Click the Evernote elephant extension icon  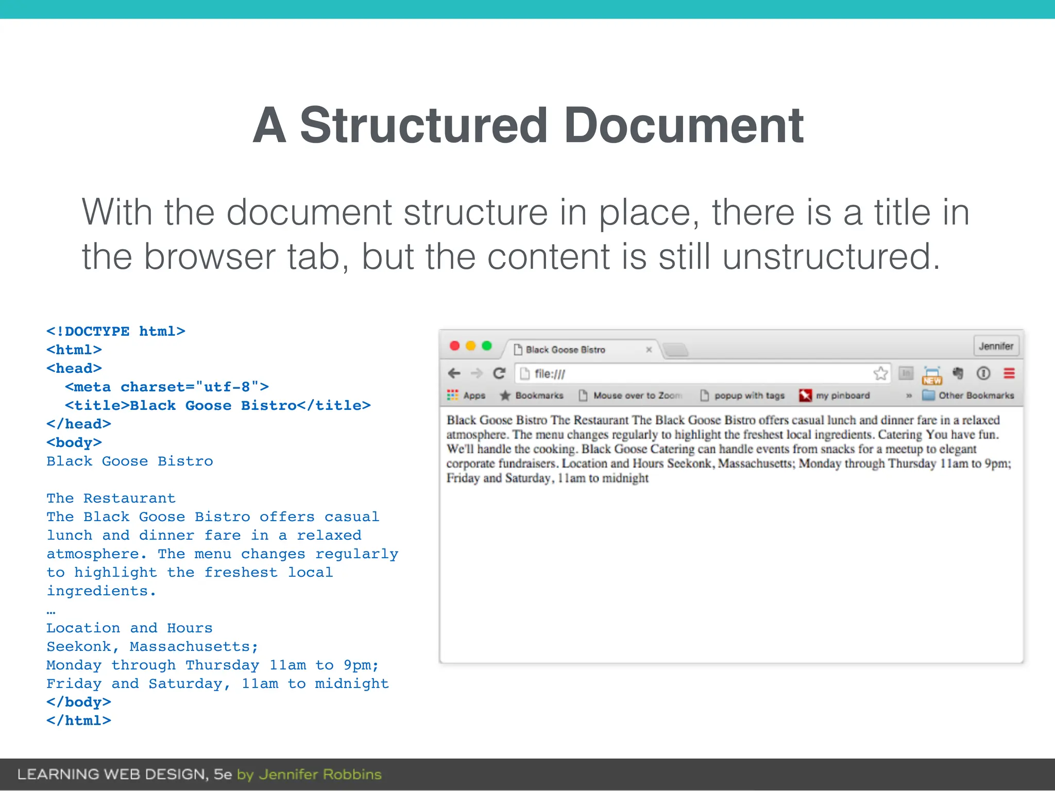pos(958,373)
